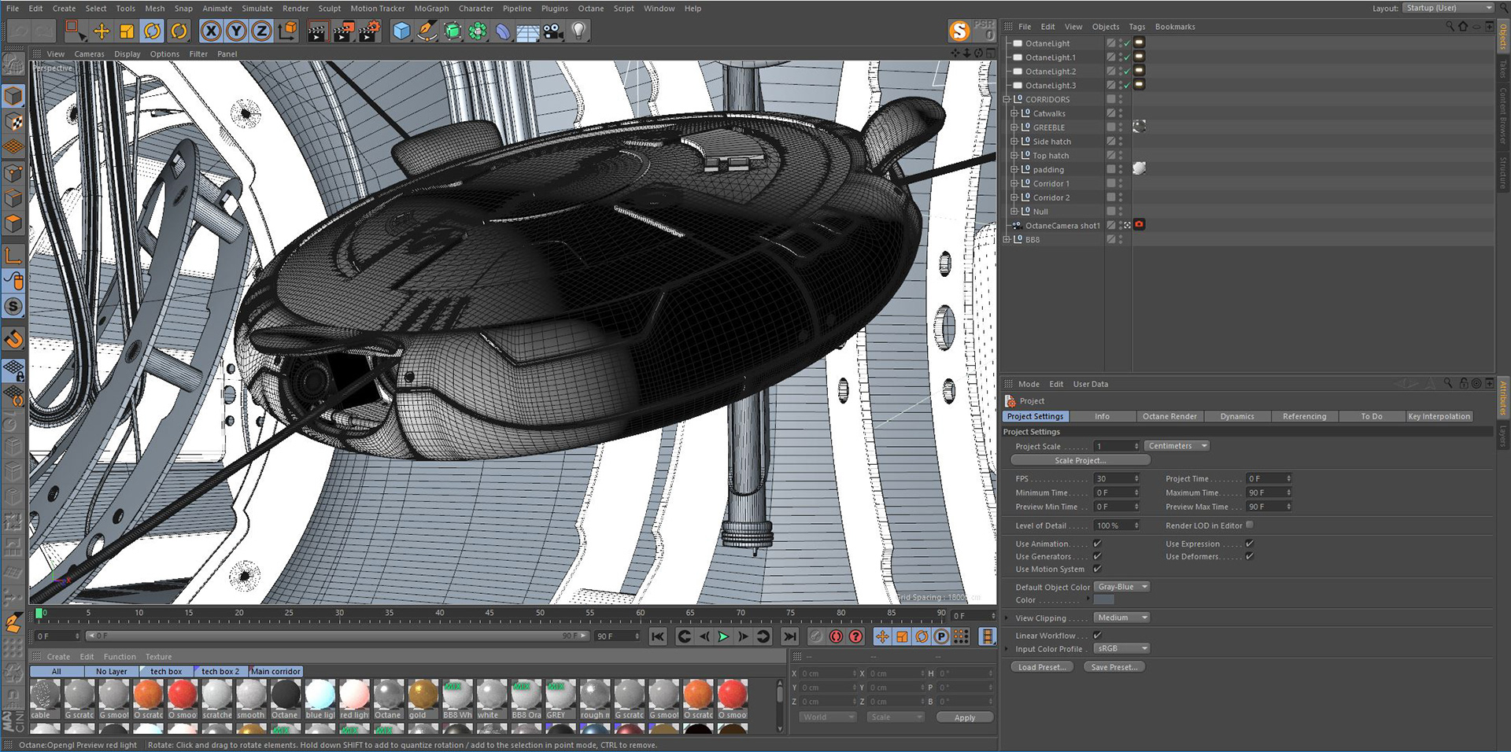The image size is (1511, 752).
Task: Enable Snap magnet icon in left sidebar
Action: point(13,340)
